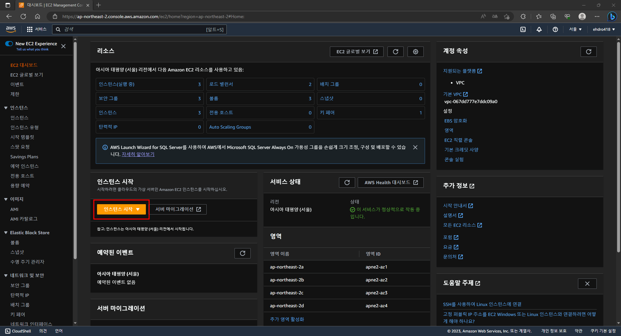Open browser collections icon
Viewport: 621px width, 336px height.
pyautogui.click(x=553, y=16)
